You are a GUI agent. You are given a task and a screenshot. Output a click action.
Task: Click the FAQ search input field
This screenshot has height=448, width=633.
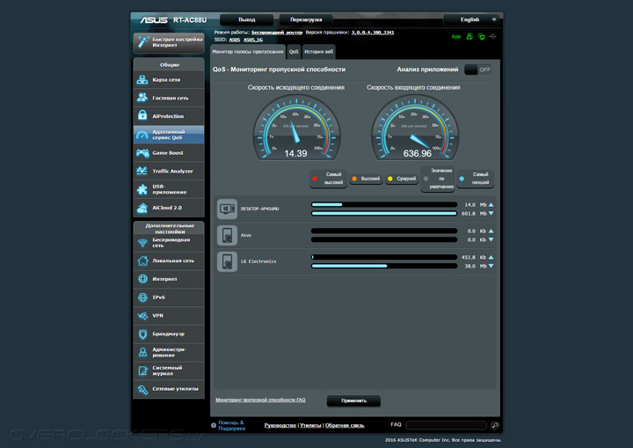445,425
